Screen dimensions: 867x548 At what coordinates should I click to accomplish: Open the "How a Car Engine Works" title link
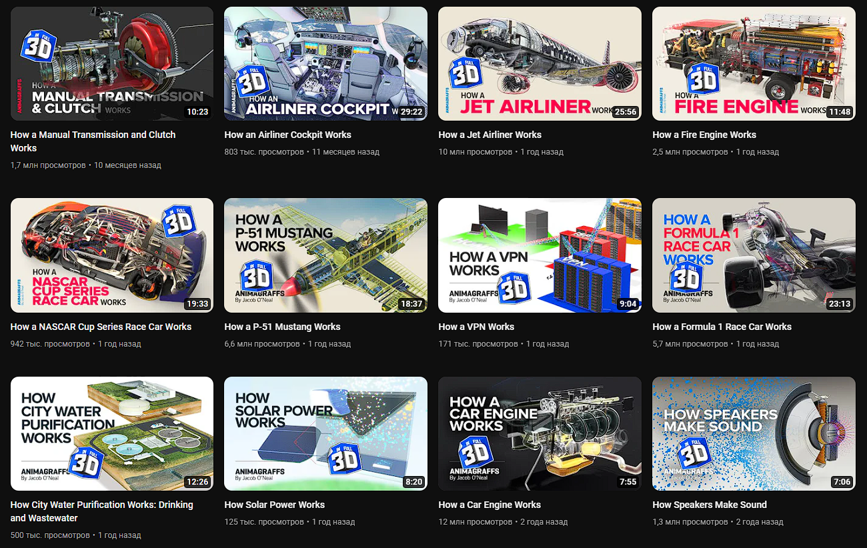[x=490, y=505]
